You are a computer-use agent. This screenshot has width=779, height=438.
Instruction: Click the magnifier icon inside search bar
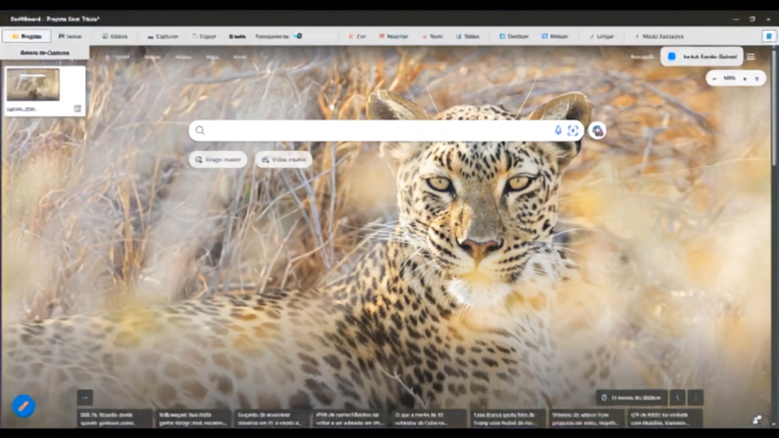[200, 130]
